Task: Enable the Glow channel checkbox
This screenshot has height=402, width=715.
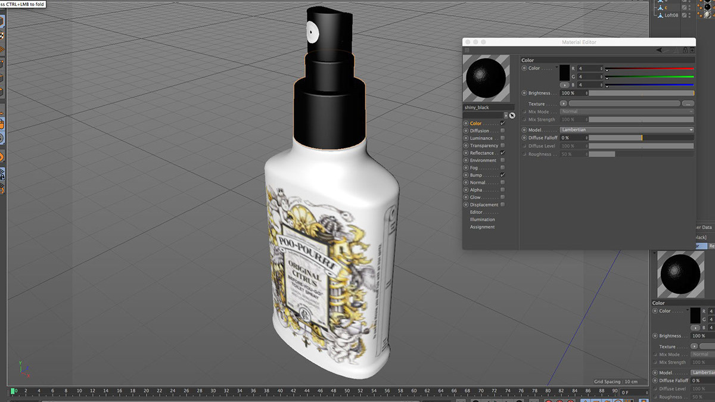Action: click(502, 197)
